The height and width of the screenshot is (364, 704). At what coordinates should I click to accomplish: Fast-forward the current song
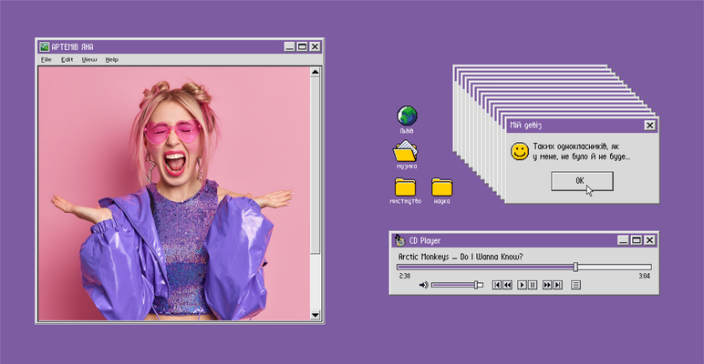[547, 285]
